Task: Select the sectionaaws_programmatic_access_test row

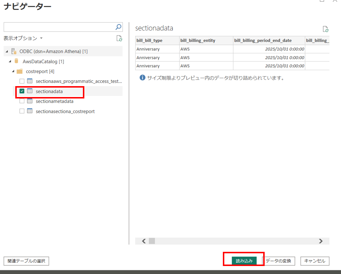Action: (68, 81)
